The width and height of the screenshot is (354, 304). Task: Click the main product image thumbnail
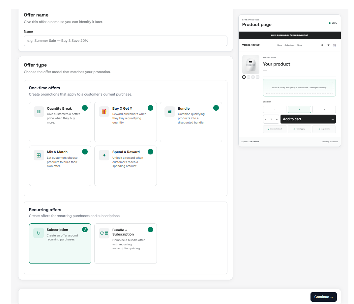[251, 65]
